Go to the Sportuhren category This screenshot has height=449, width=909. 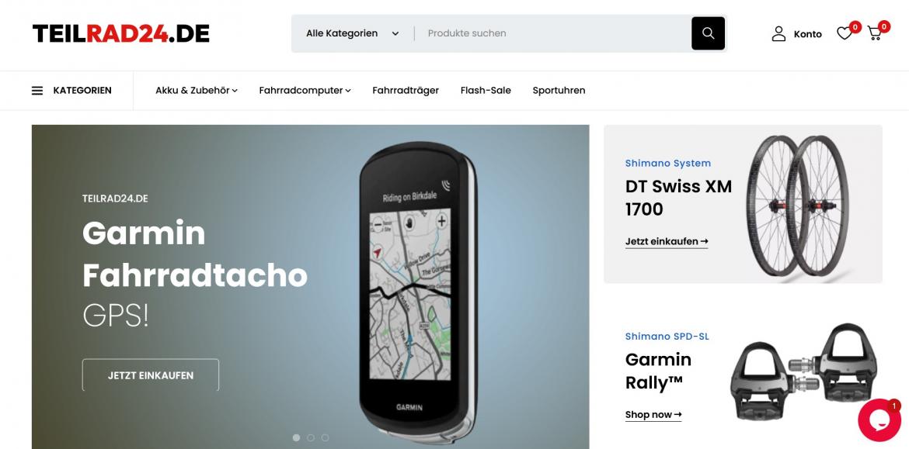pyautogui.click(x=559, y=90)
